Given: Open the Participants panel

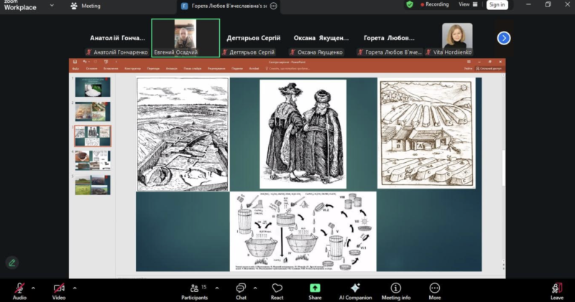Looking at the screenshot, I should [194, 288].
